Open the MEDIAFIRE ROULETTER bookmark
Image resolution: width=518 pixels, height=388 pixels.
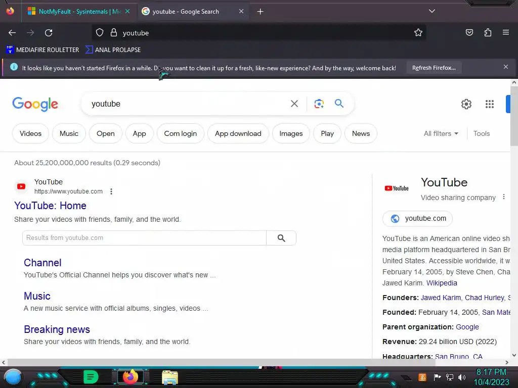tap(42, 50)
